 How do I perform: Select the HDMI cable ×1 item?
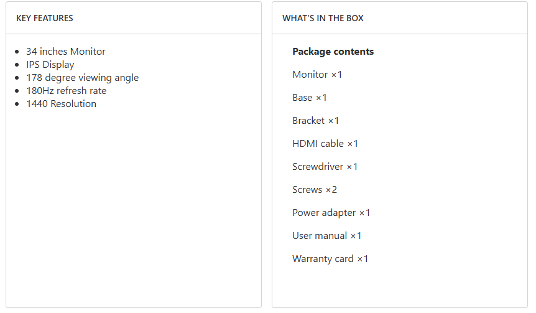tap(325, 144)
